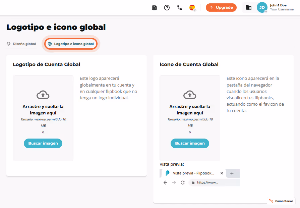
Task: Click the reload icon in browser preview
Action: [183, 183]
